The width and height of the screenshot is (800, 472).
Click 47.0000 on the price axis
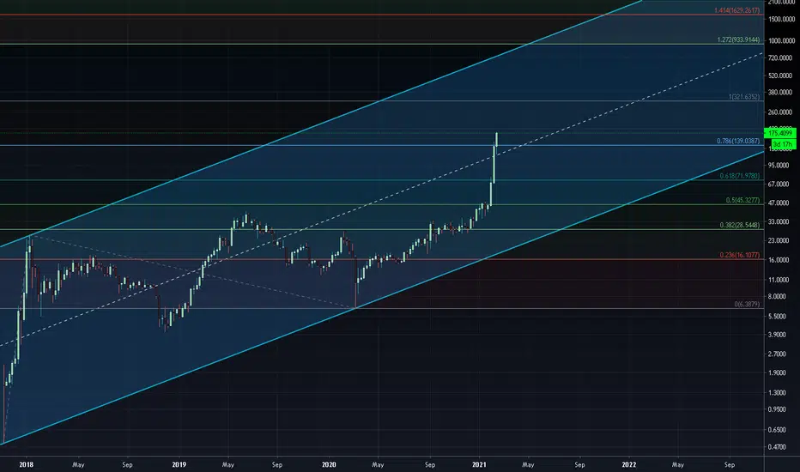(x=779, y=203)
